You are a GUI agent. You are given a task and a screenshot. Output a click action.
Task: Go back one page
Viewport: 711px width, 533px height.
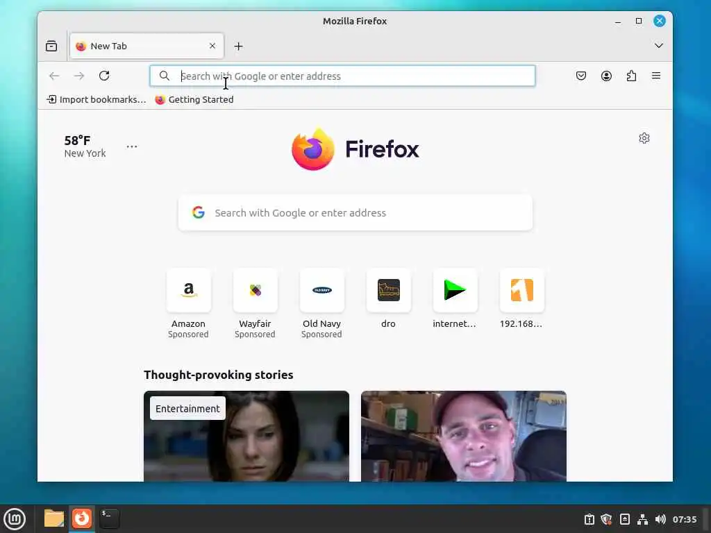[54, 76]
